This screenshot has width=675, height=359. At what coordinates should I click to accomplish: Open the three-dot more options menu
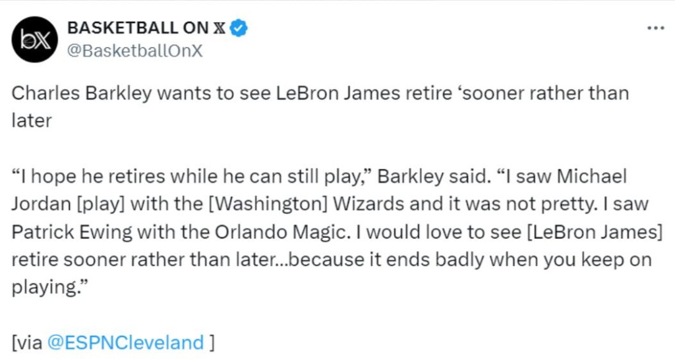tap(656, 28)
